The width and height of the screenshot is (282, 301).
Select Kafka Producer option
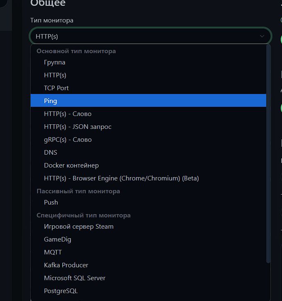(x=148, y=265)
